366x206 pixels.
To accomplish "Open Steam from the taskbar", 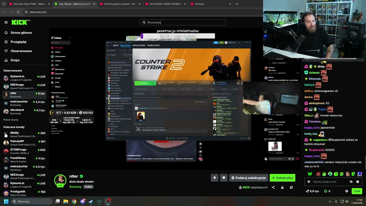I will click(91, 201).
